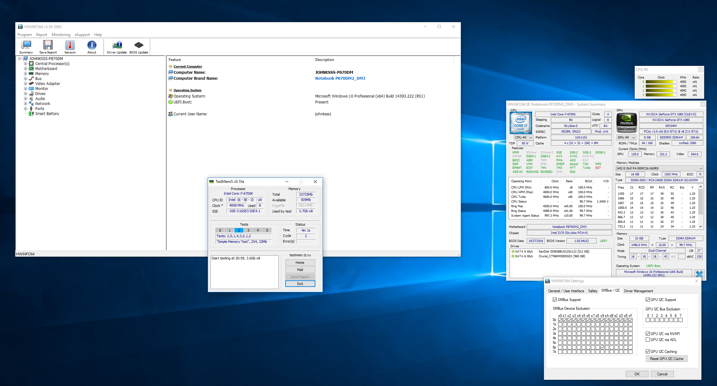Expand the Drives tree node

pyautogui.click(x=26, y=94)
